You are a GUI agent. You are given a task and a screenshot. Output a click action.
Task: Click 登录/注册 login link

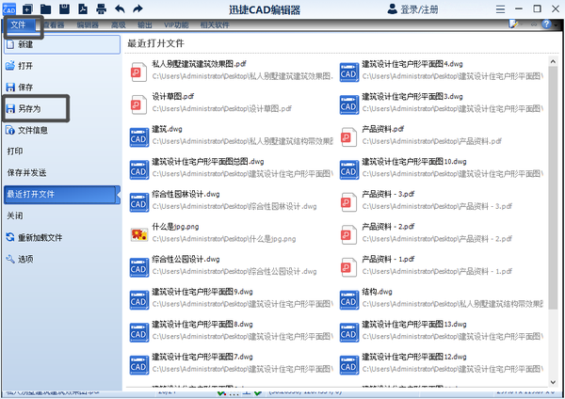(x=413, y=9)
